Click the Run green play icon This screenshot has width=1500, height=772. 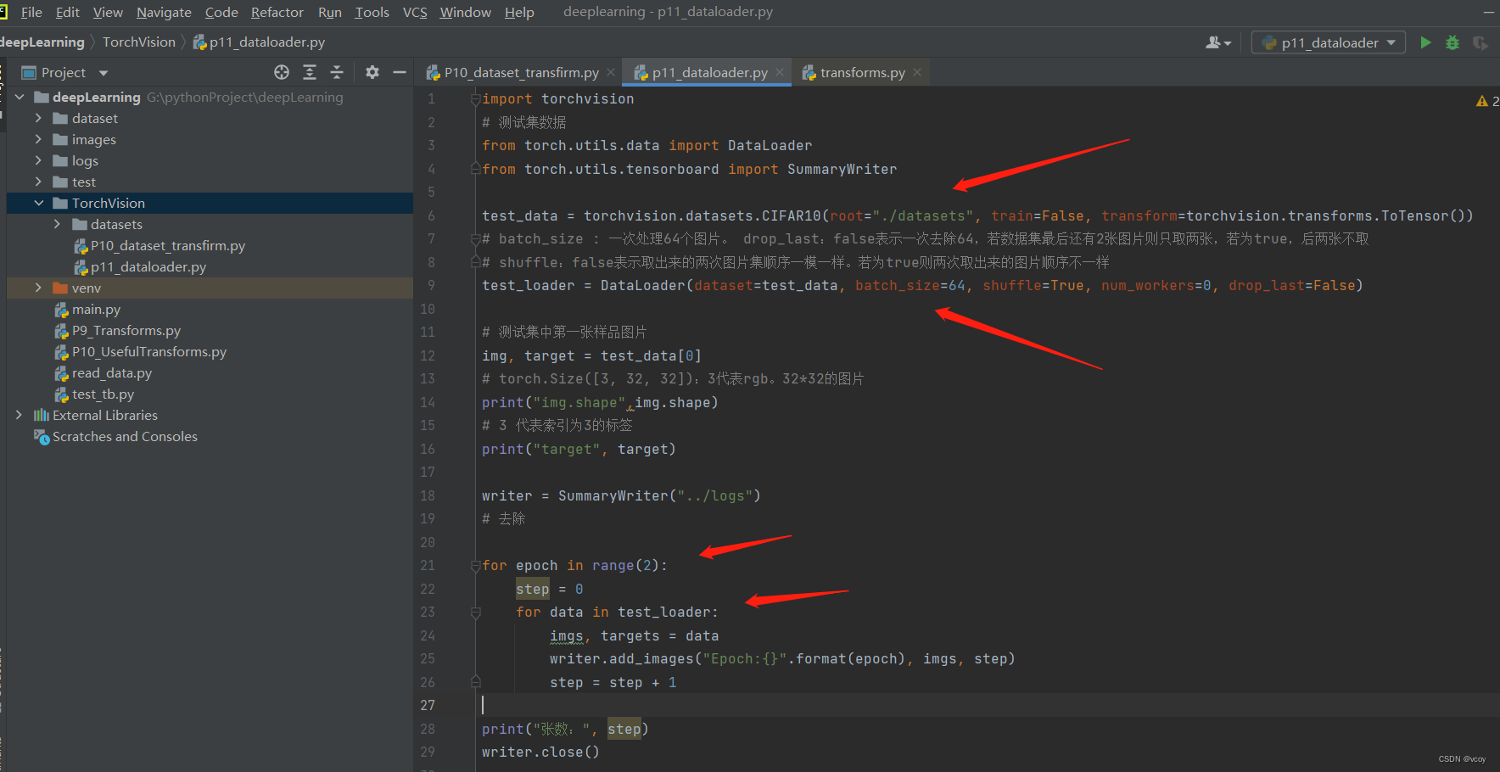tap(1425, 42)
